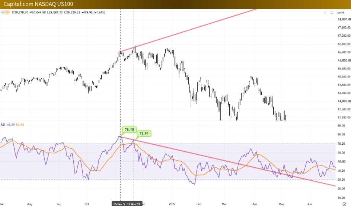Select the falling red trendline on RSI pane
This screenshot has height=207, width=351.
pos(228,161)
